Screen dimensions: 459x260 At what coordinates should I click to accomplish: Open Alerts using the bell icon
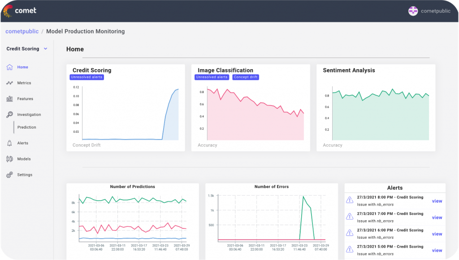tap(9, 143)
